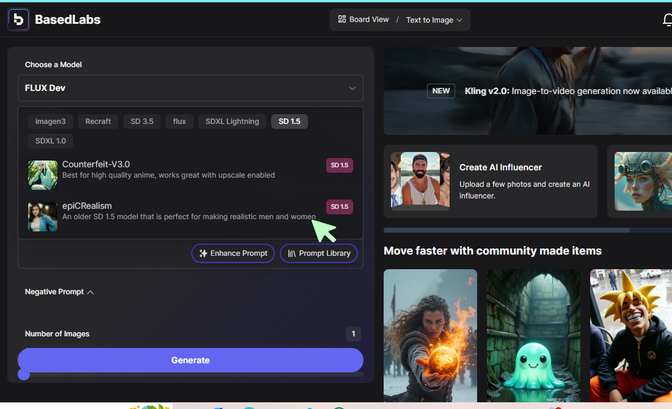Viewport: 672px width, 409px height.
Task: Select the SDXL Lightning filter tab
Action: [232, 121]
